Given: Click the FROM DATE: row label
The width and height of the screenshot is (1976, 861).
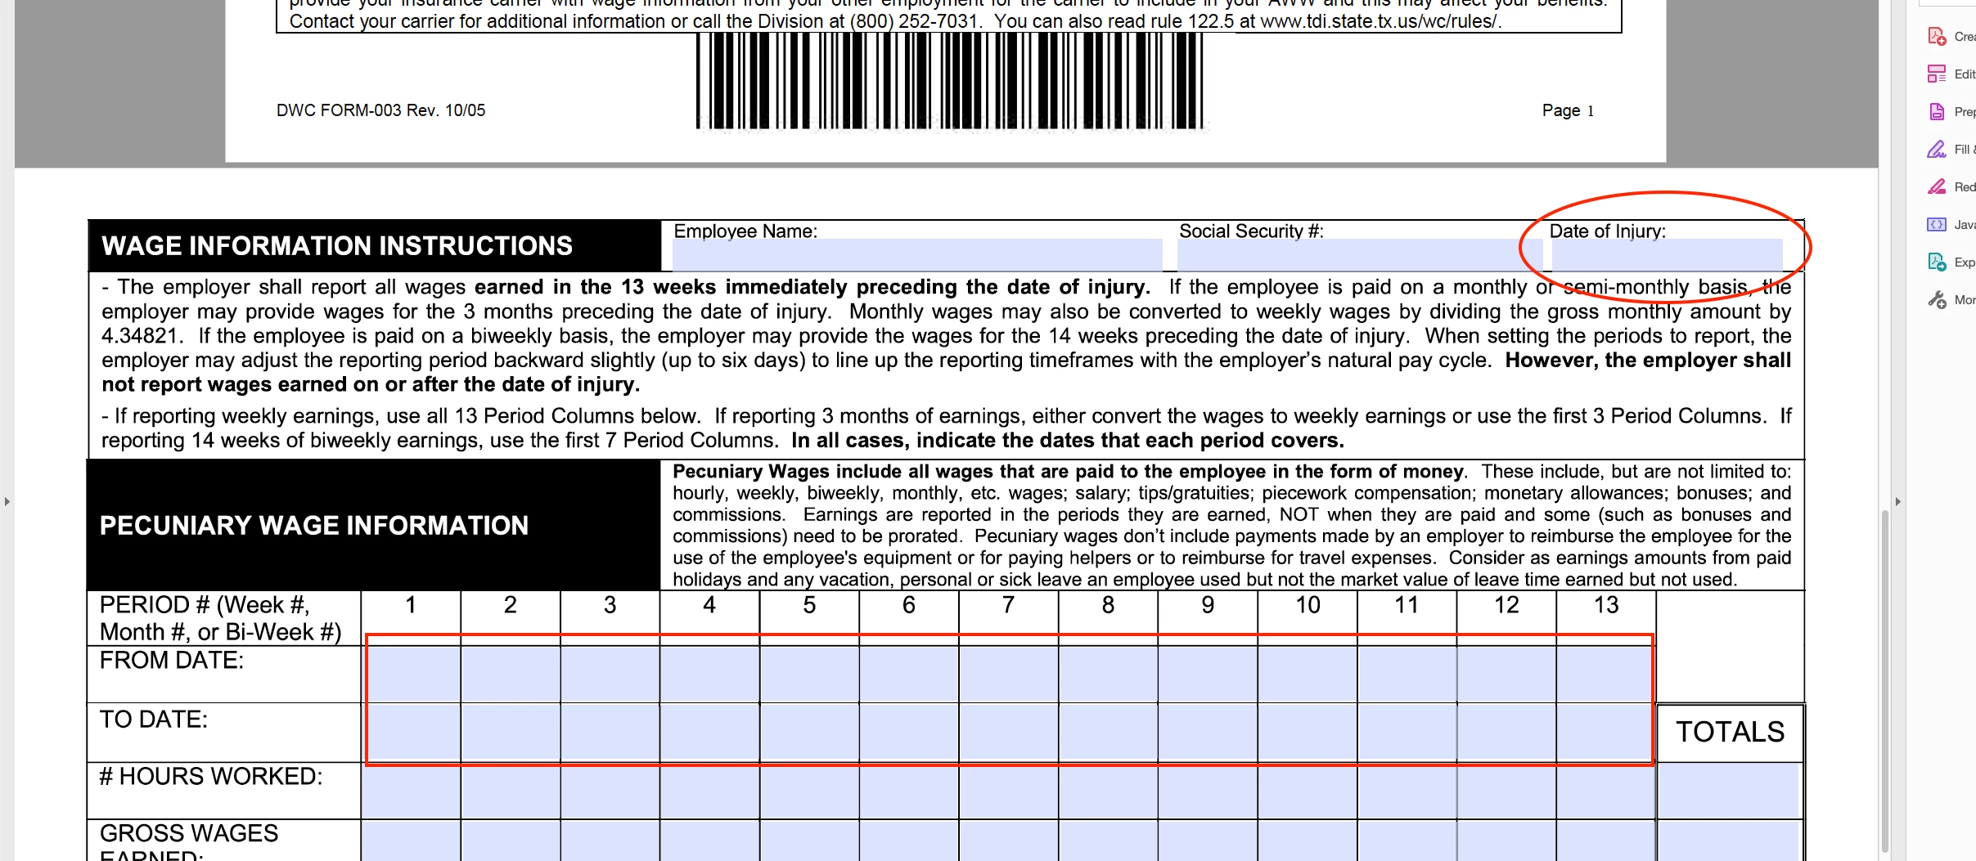Looking at the screenshot, I should coord(172,661).
